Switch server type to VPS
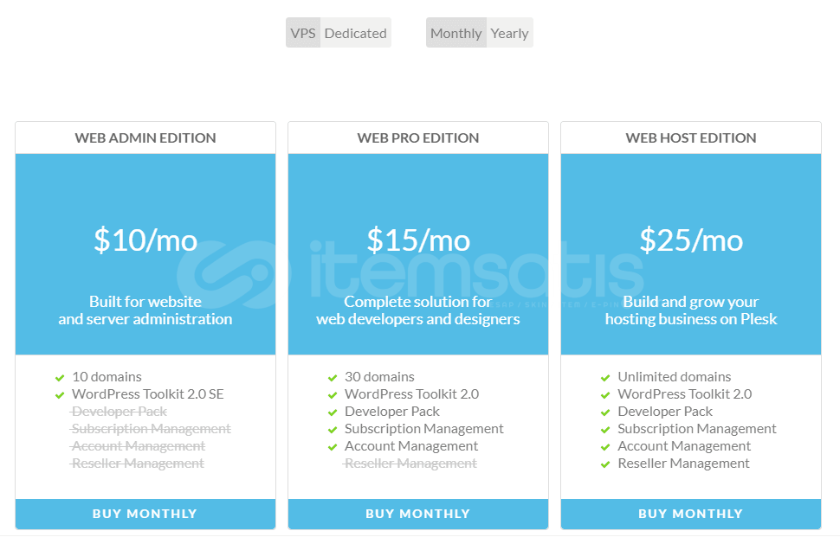840x550 pixels. coord(303,33)
